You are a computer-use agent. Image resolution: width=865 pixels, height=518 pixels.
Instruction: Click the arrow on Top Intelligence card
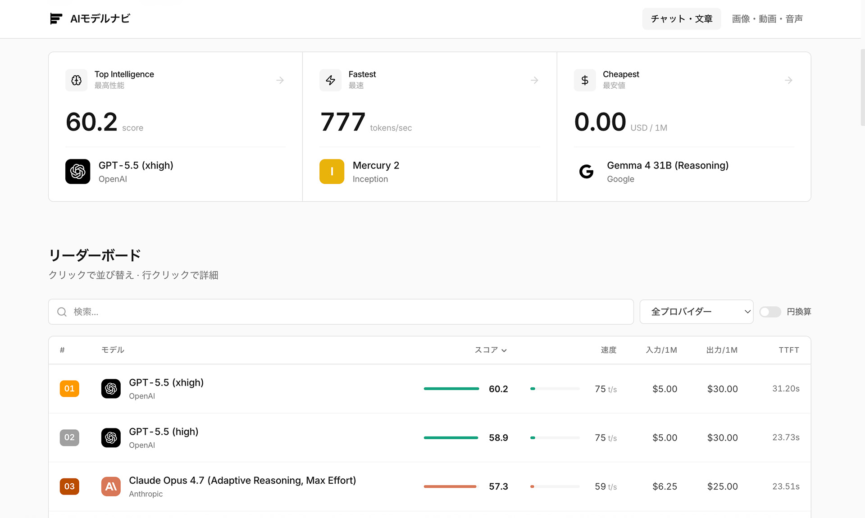(280, 80)
